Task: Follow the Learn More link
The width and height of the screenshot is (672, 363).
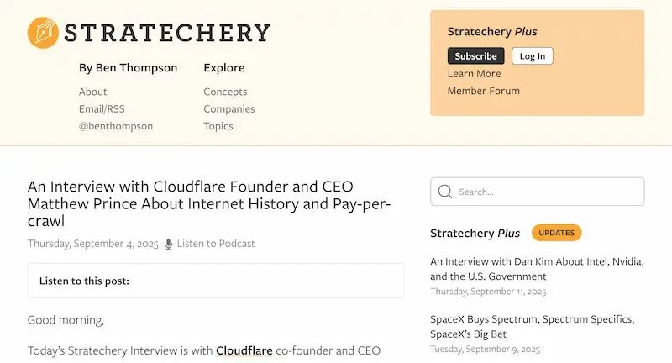Action: point(474,74)
